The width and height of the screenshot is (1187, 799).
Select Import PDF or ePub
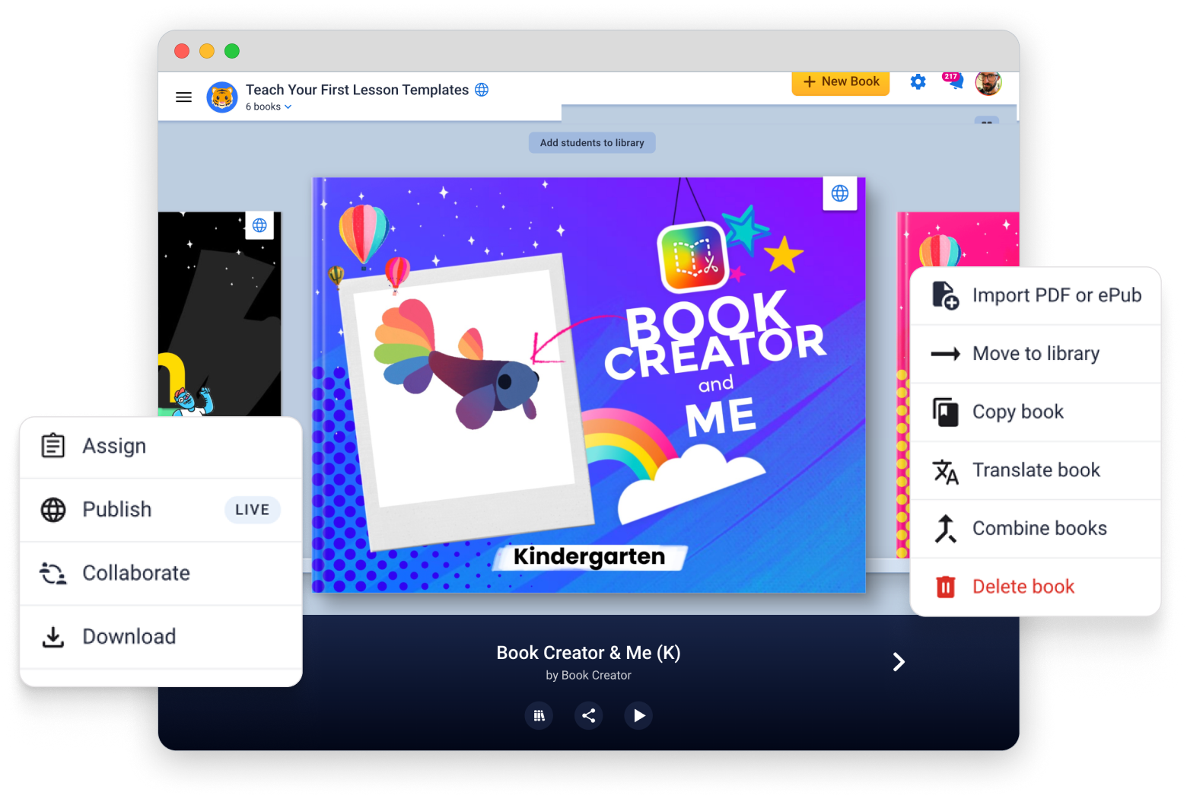tap(1036, 296)
